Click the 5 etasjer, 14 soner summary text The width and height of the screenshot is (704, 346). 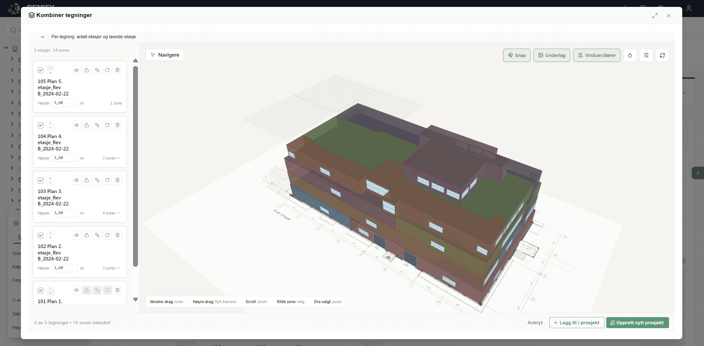click(x=52, y=50)
